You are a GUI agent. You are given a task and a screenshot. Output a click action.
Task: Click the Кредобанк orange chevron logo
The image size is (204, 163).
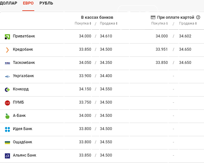(x=7, y=50)
